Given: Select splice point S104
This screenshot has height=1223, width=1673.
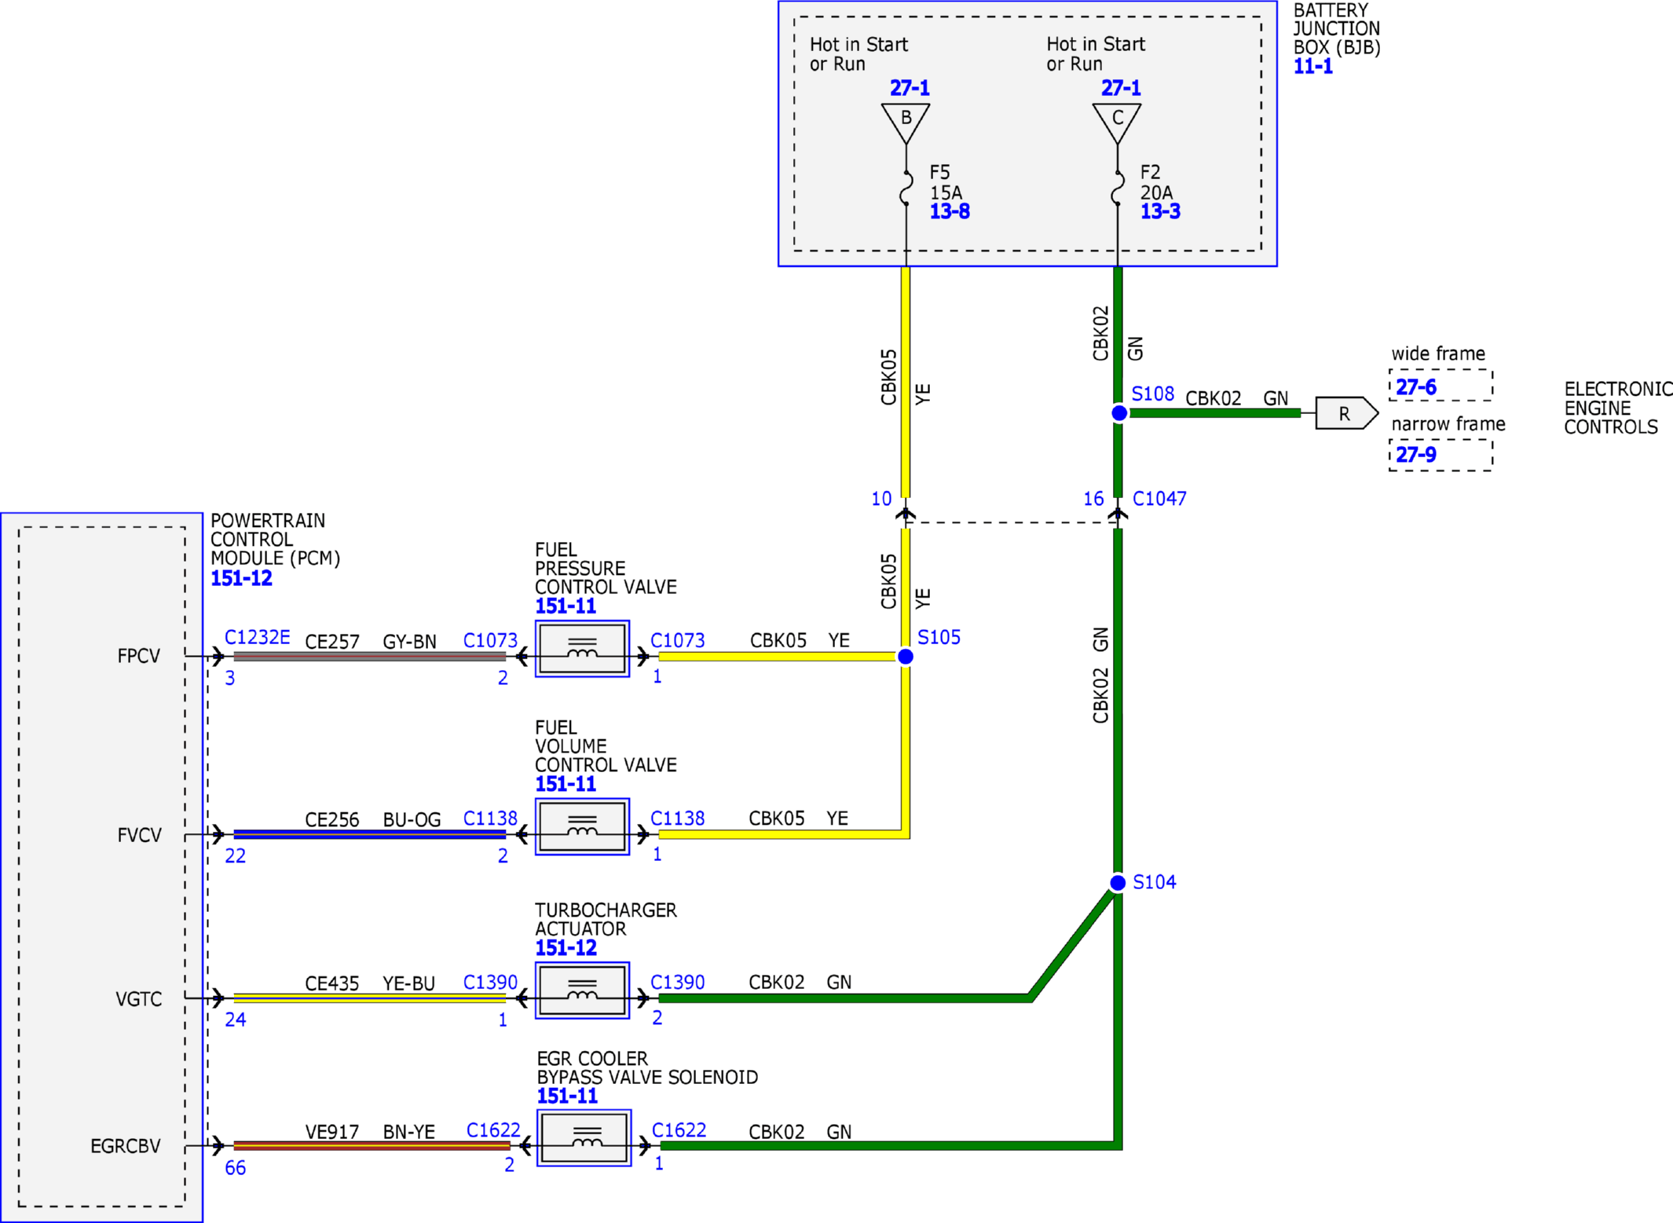Looking at the screenshot, I should (1117, 884).
